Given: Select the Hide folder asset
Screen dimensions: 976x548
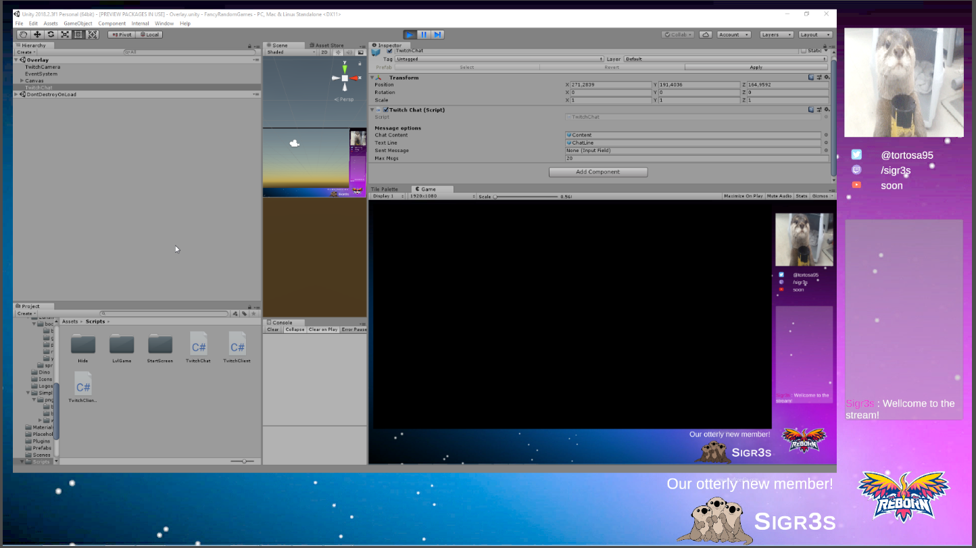Looking at the screenshot, I should tap(83, 347).
